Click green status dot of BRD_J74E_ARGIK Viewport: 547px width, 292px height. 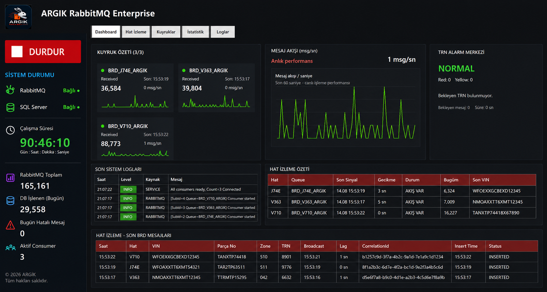coord(103,70)
